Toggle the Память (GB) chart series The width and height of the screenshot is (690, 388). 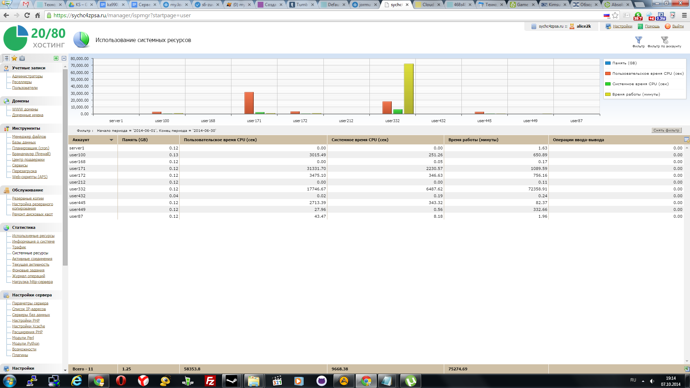(624, 63)
